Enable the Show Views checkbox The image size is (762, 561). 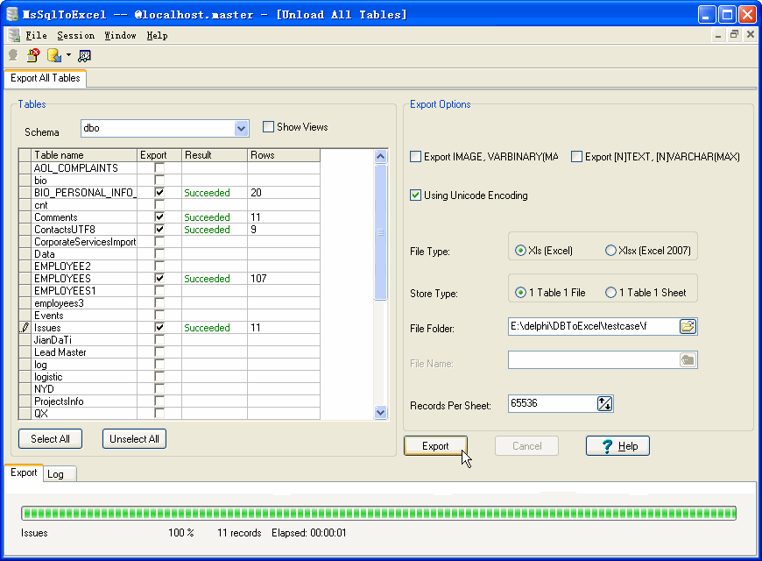point(269,127)
